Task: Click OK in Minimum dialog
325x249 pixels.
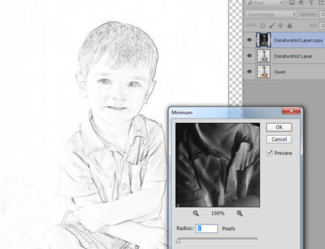Action: pyautogui.click(x=279, y=127)
